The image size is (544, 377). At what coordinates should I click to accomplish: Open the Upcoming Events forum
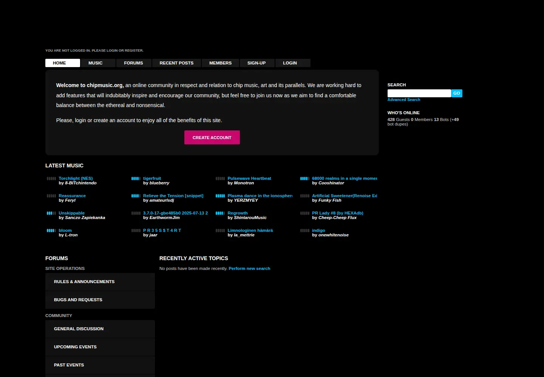(100, 347)
